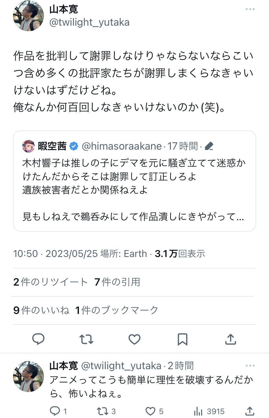Screen dimensions: 269x418
Task: View the 9件のいいね likes list
Action: pyautogui.click(x=41, y=310)
